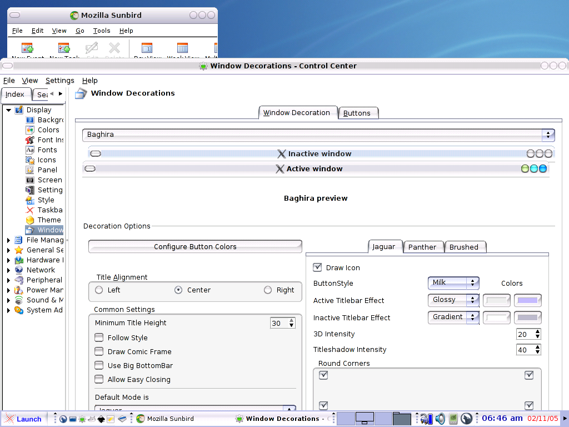Click the 3D Intensity value field
The height and width of the screenshot is (427, 569).
point(528,334)
